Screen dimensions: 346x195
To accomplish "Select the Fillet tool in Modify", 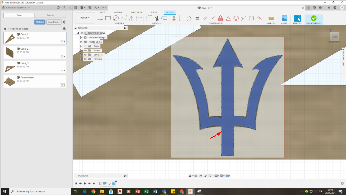I will [x=149, y=18].
